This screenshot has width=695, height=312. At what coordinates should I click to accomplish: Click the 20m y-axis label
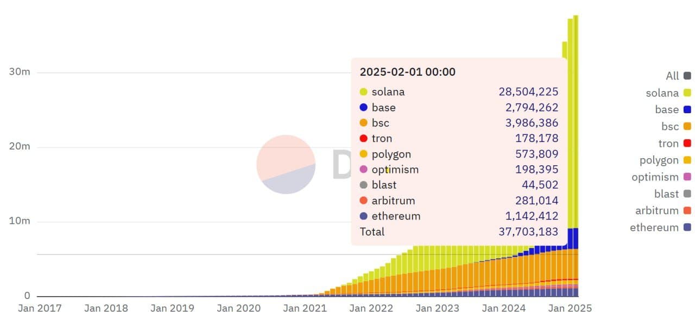[20, 147]
